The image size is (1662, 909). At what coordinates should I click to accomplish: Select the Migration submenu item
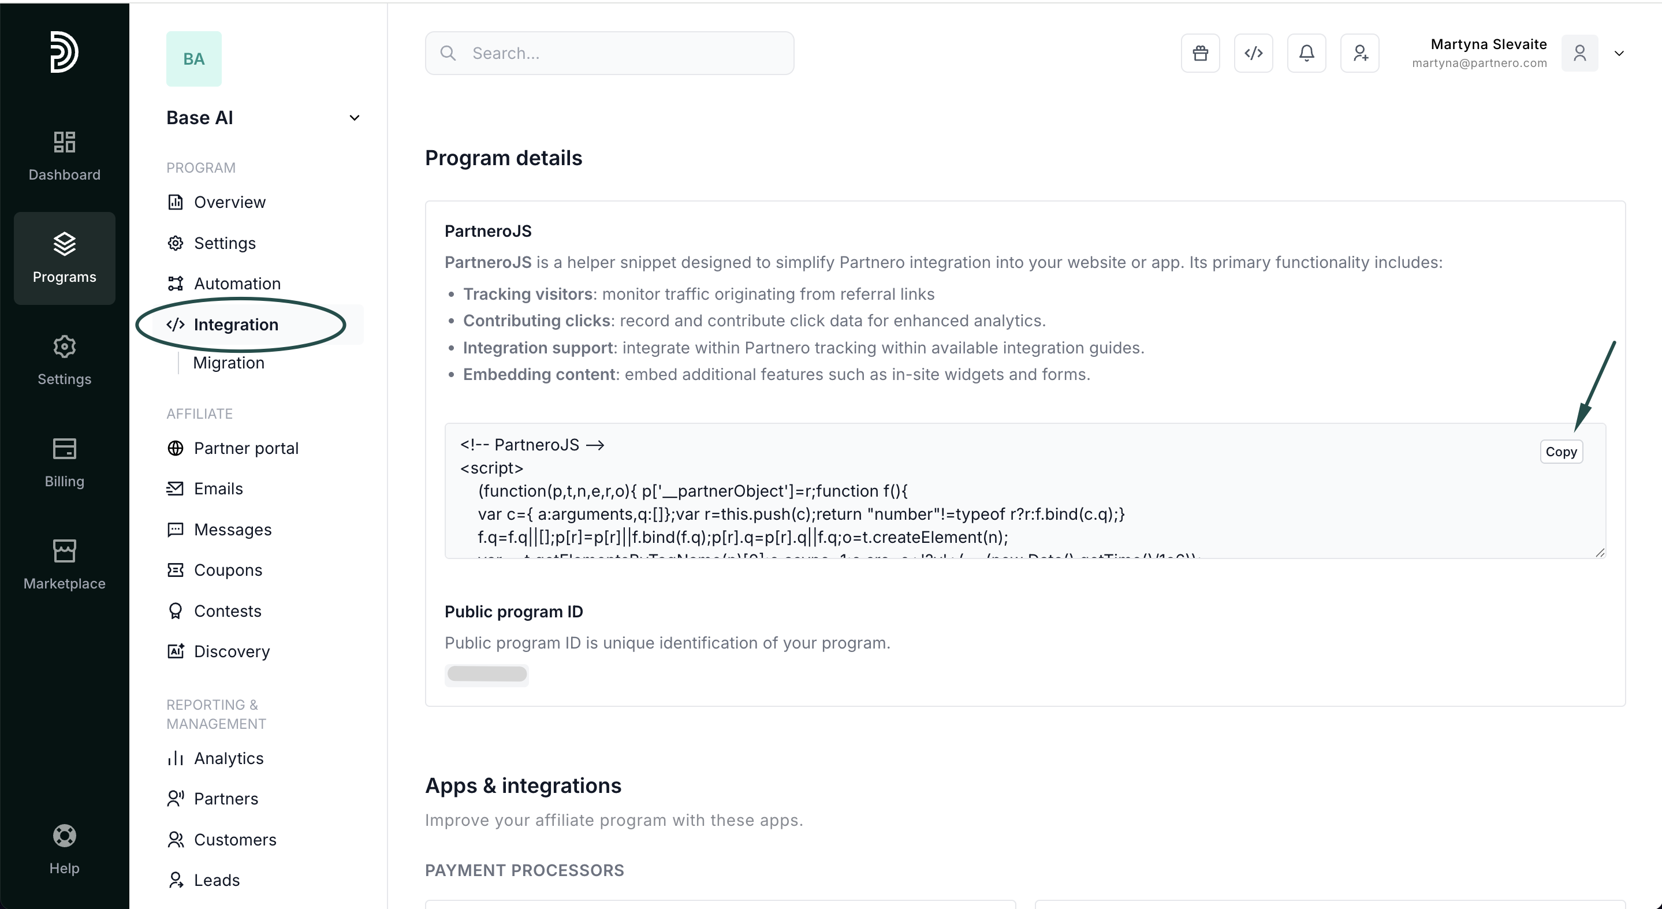[229, 363]
